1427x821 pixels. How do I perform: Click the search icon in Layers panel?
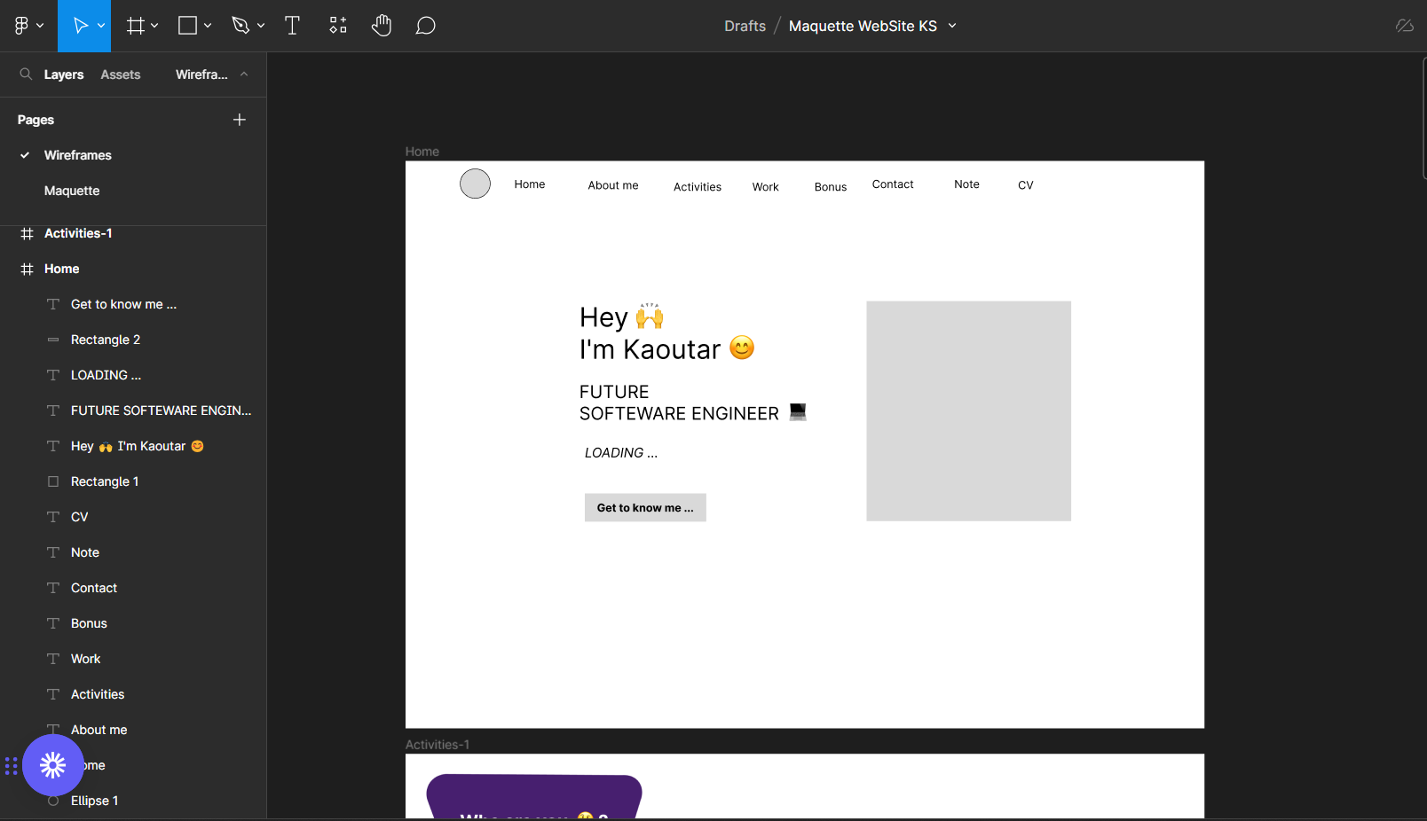click(x=26, y=74)
